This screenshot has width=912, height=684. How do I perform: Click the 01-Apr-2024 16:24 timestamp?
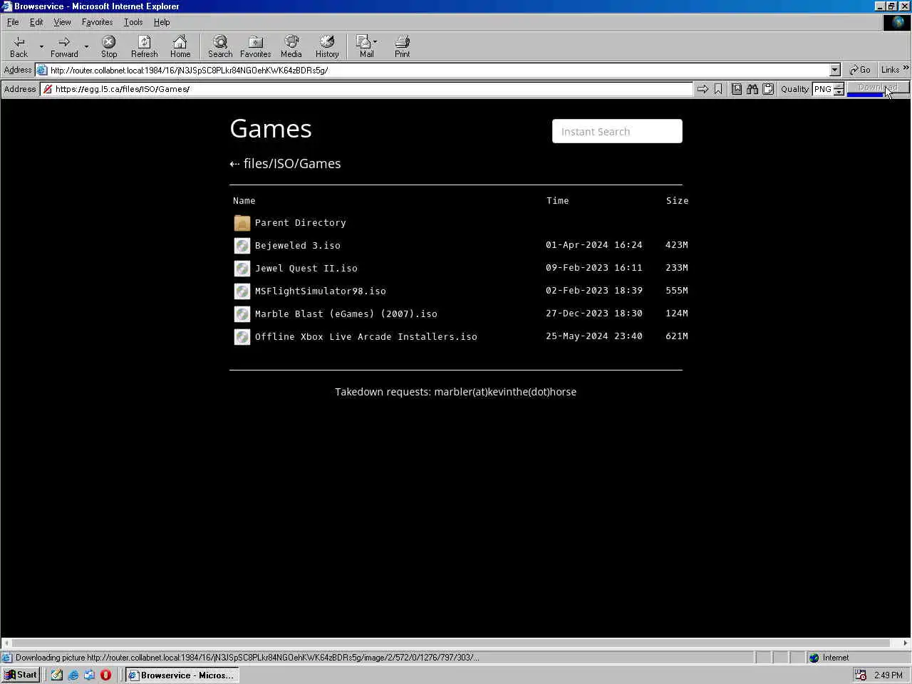point(594,245)
